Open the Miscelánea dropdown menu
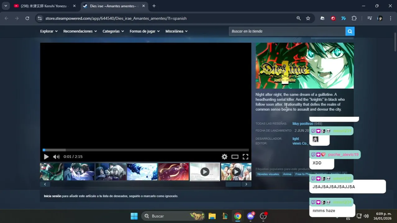397x223 pixels. (176, 31)
